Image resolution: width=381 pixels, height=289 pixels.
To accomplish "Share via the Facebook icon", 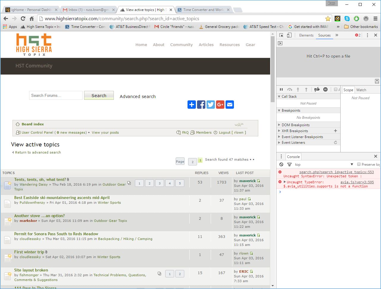I will [201, 105].
